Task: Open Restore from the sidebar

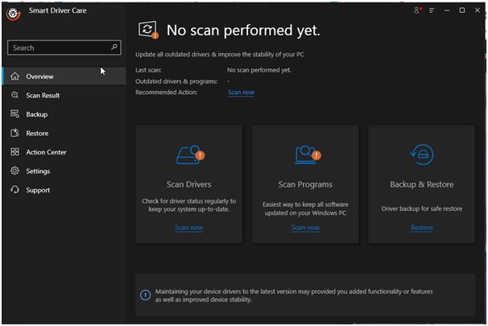Action: click(37, 134)
